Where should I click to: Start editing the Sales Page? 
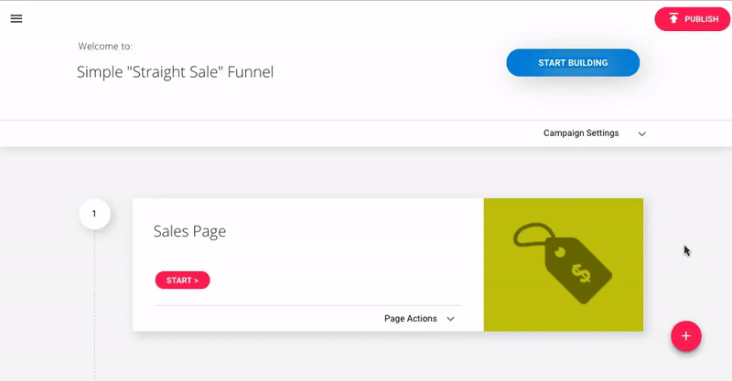[182, 280]
